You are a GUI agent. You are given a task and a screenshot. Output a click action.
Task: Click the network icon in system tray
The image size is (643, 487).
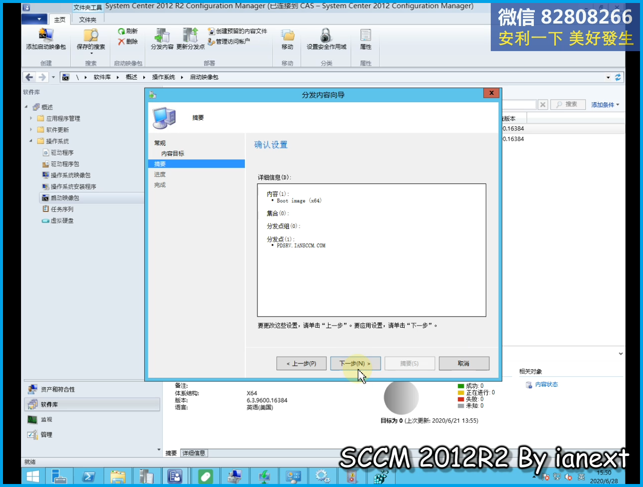(557, 477)
